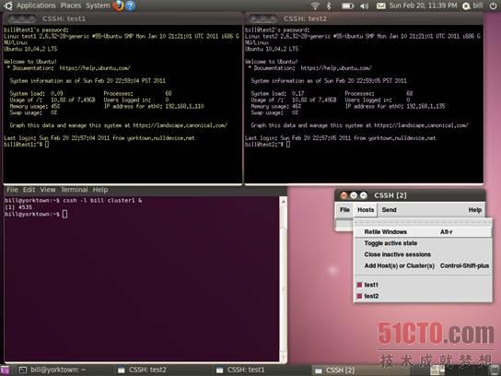Viewport: 501px width, 376px height.
Task: Open the Send menu in CSSH [2] window
Action: point(389,210)
